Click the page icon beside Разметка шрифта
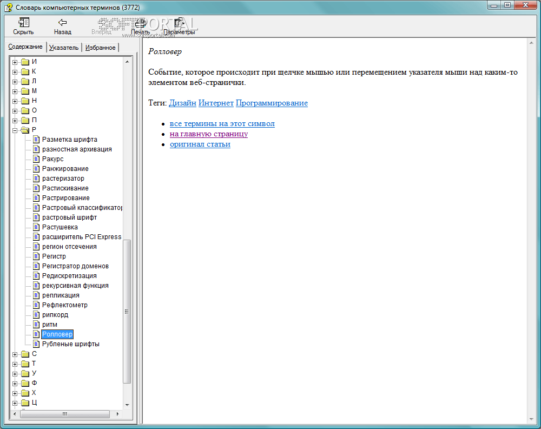 (36, 140)
